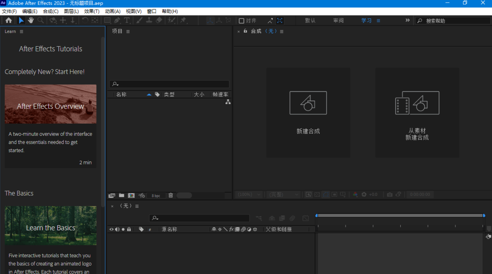
Task: Toggle the composition panel lock icon
Action: (245, 31)
